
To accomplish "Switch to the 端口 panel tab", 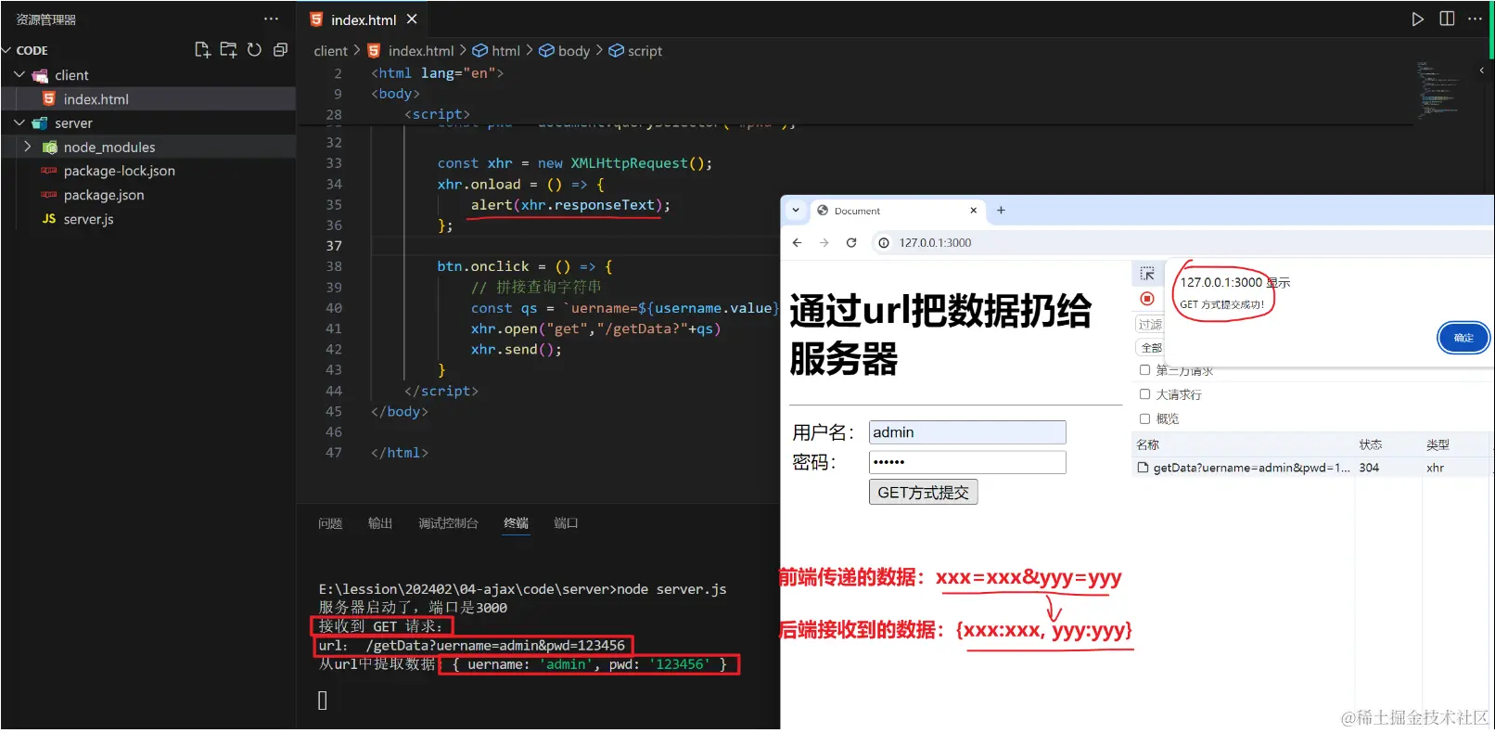I will pos(566,523).
